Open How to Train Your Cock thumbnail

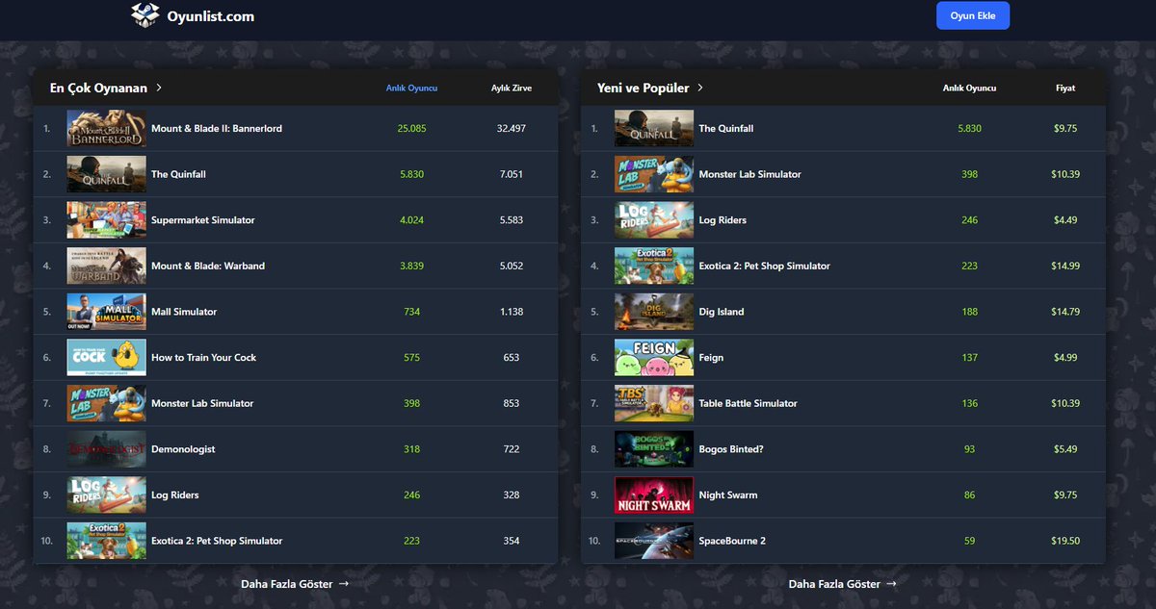click(107, 357)
